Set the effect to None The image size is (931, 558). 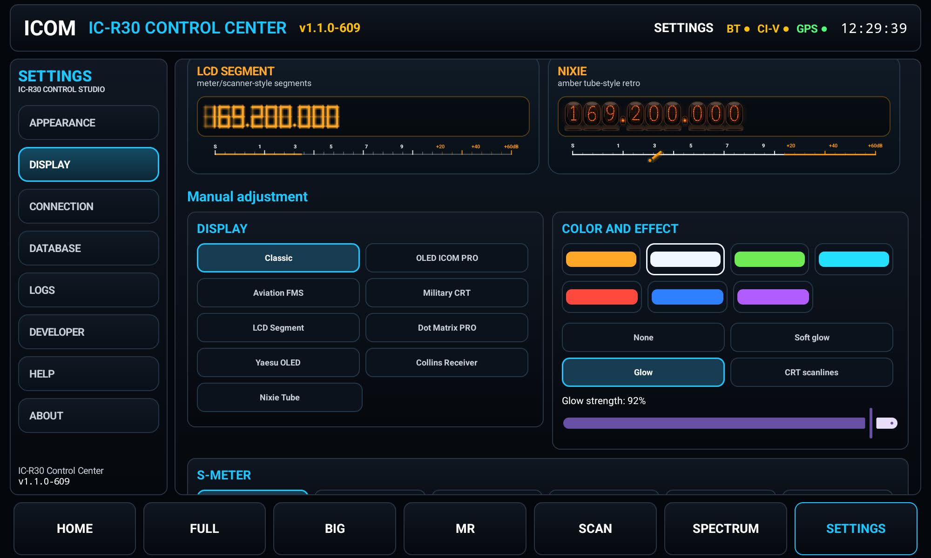pos(643,338)
